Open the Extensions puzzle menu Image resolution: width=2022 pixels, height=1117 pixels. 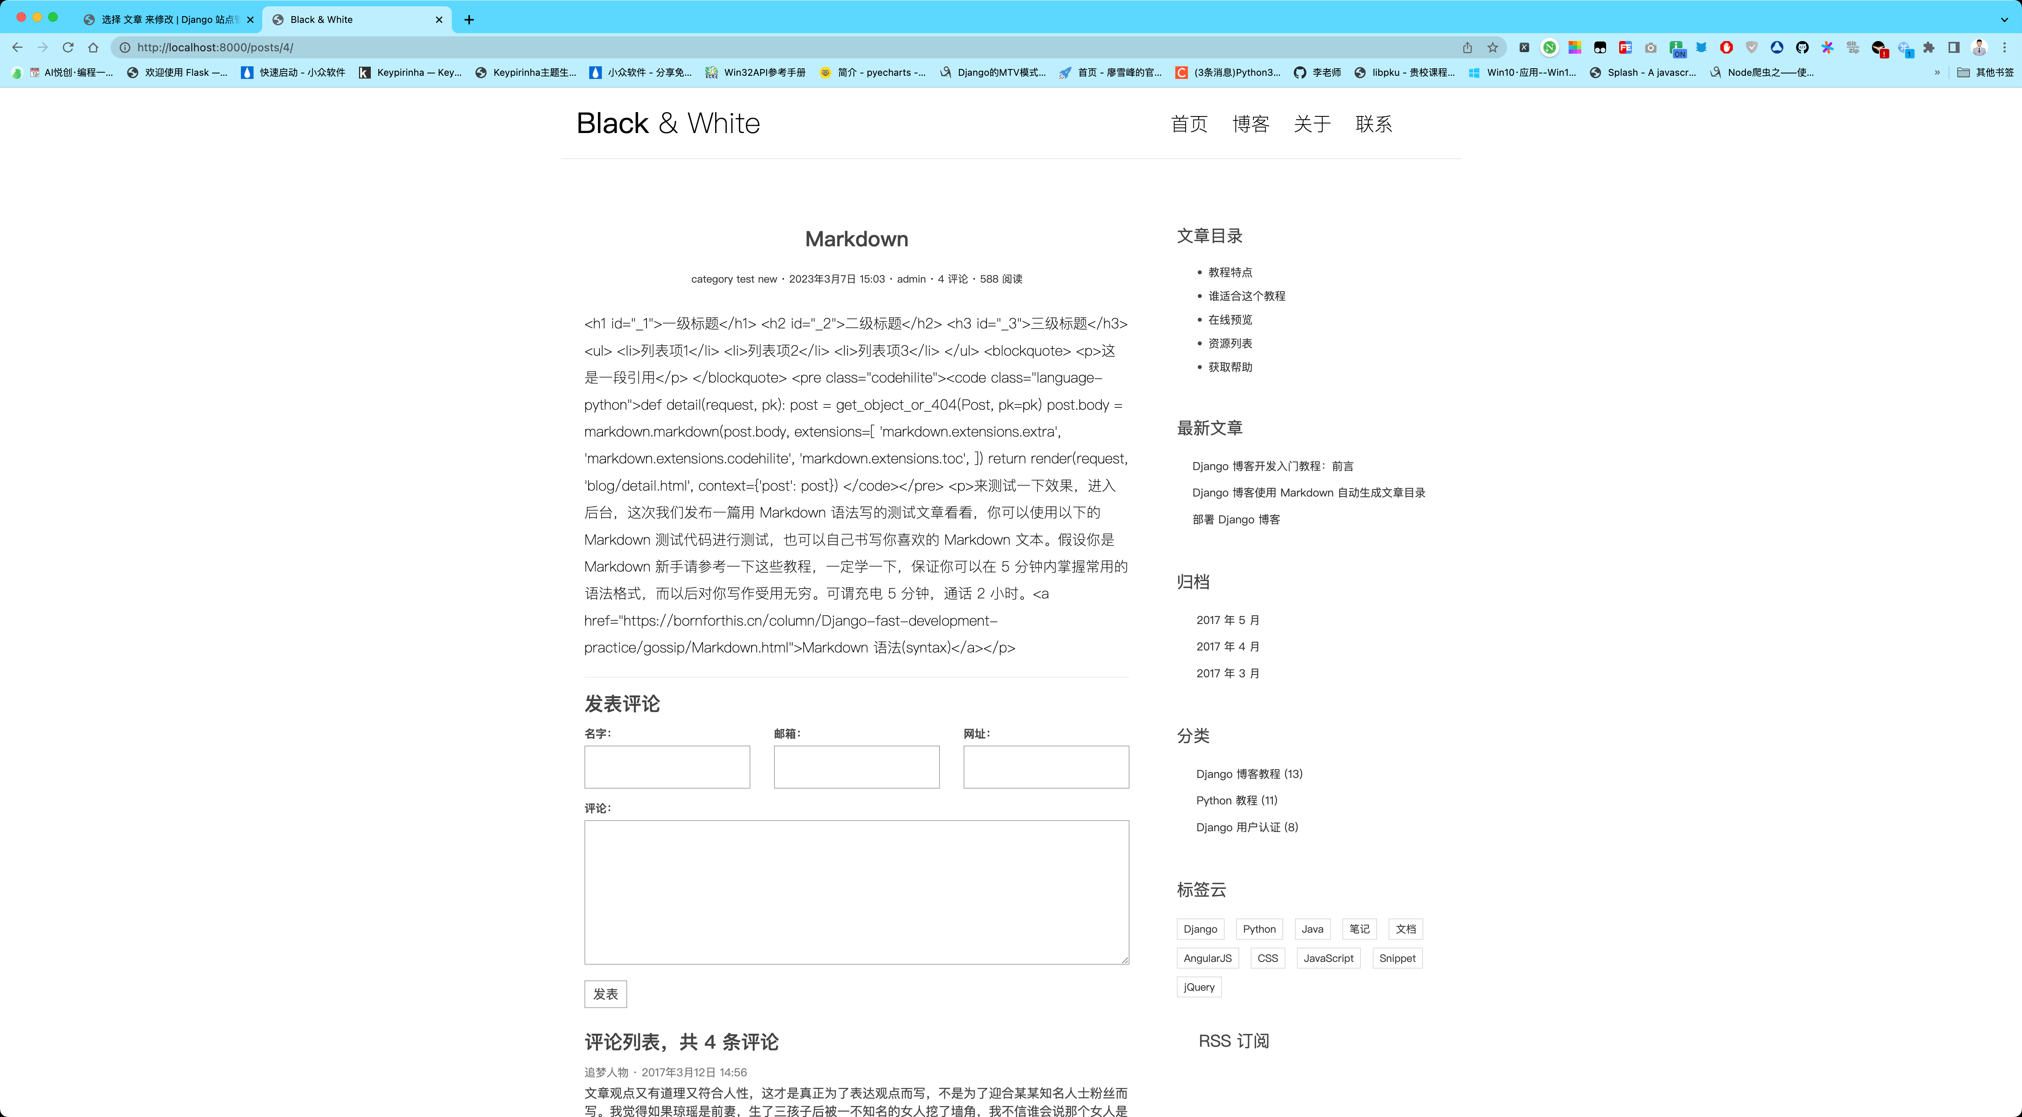point(1928,47)
